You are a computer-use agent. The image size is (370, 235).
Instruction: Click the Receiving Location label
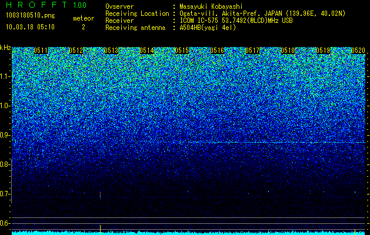(x=137, y=14)
